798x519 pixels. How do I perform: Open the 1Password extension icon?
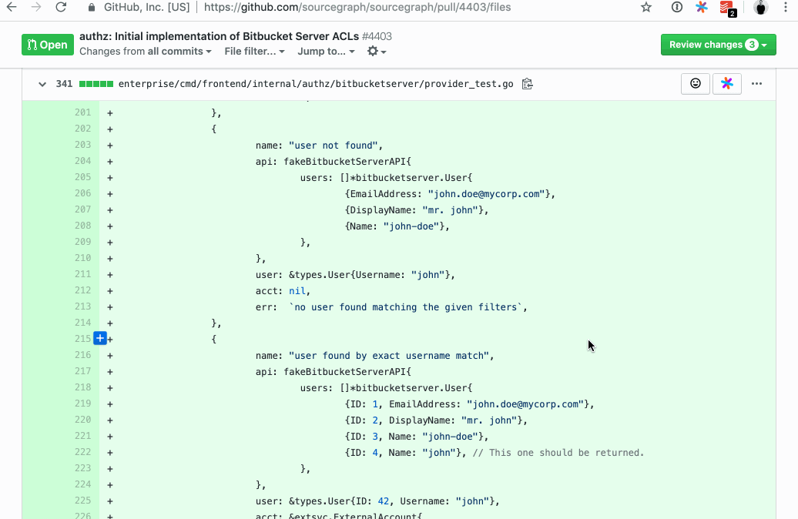coord(676,7)
